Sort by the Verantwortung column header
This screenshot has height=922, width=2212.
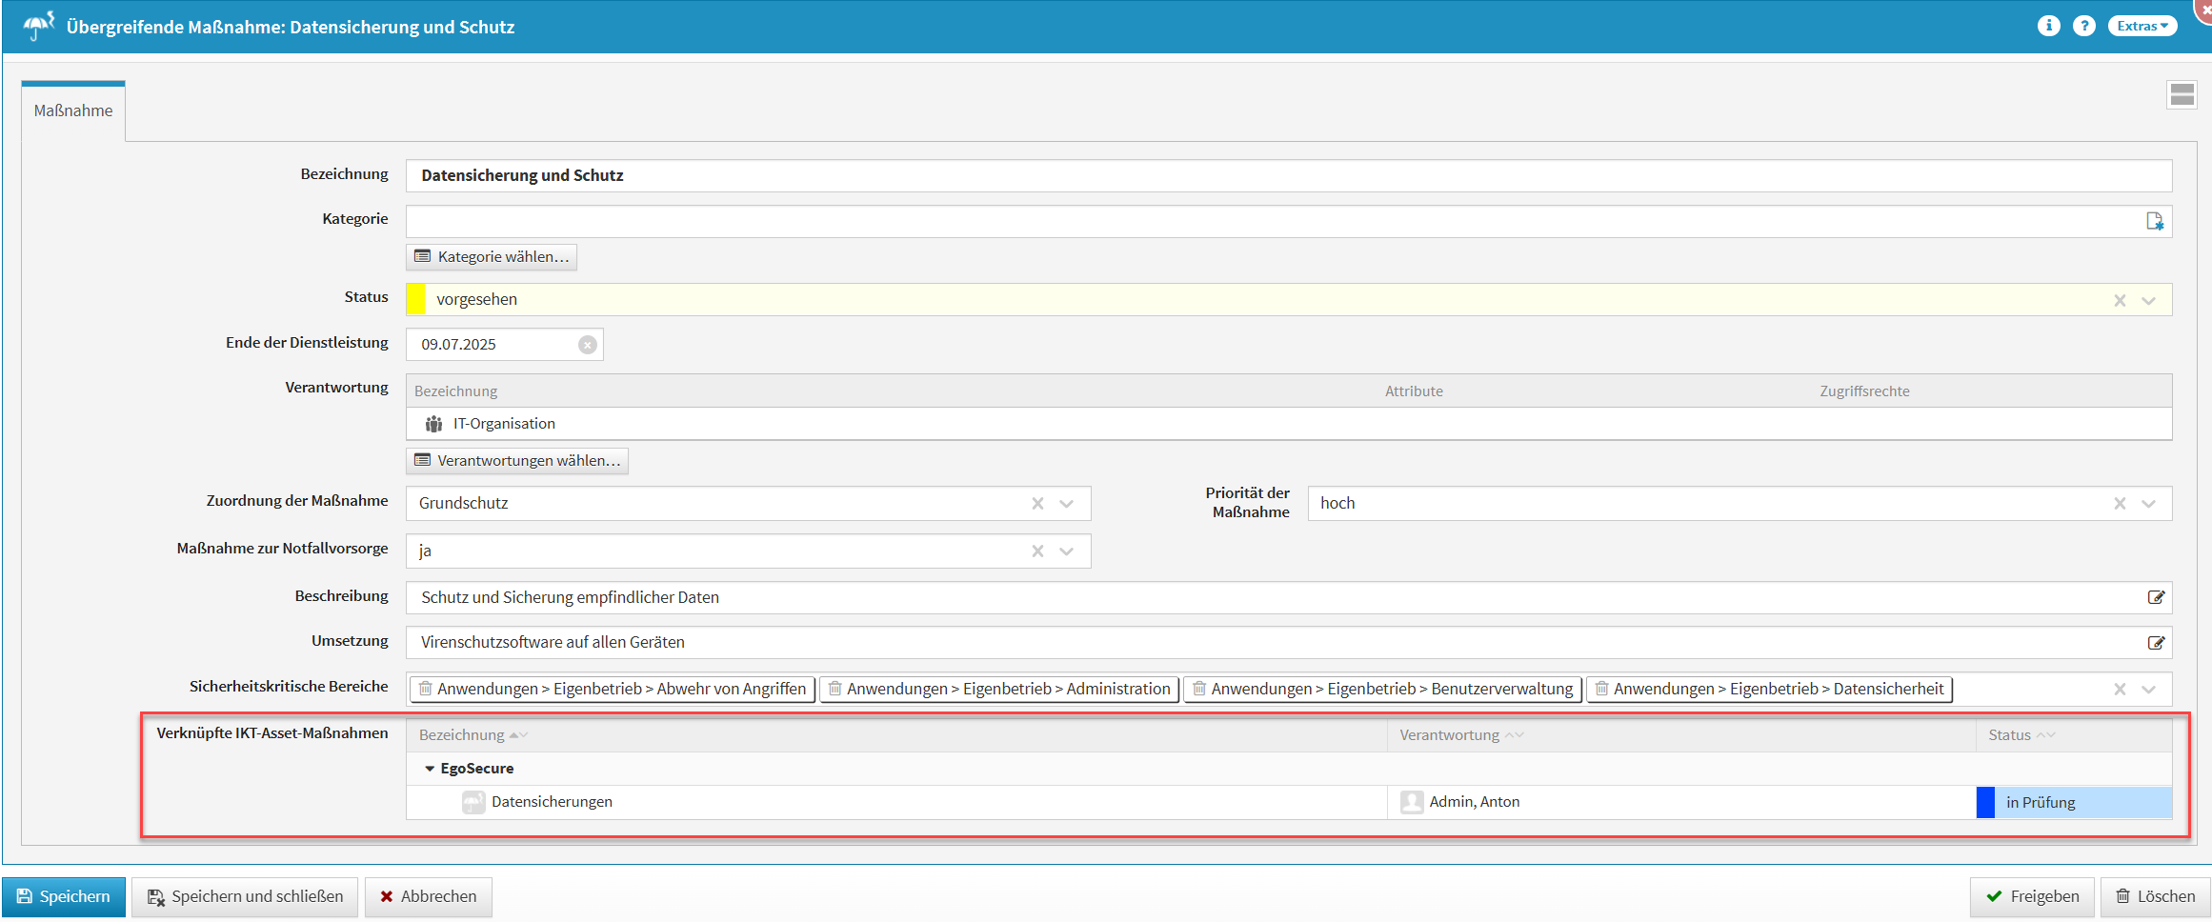[x=1449, y=735]
